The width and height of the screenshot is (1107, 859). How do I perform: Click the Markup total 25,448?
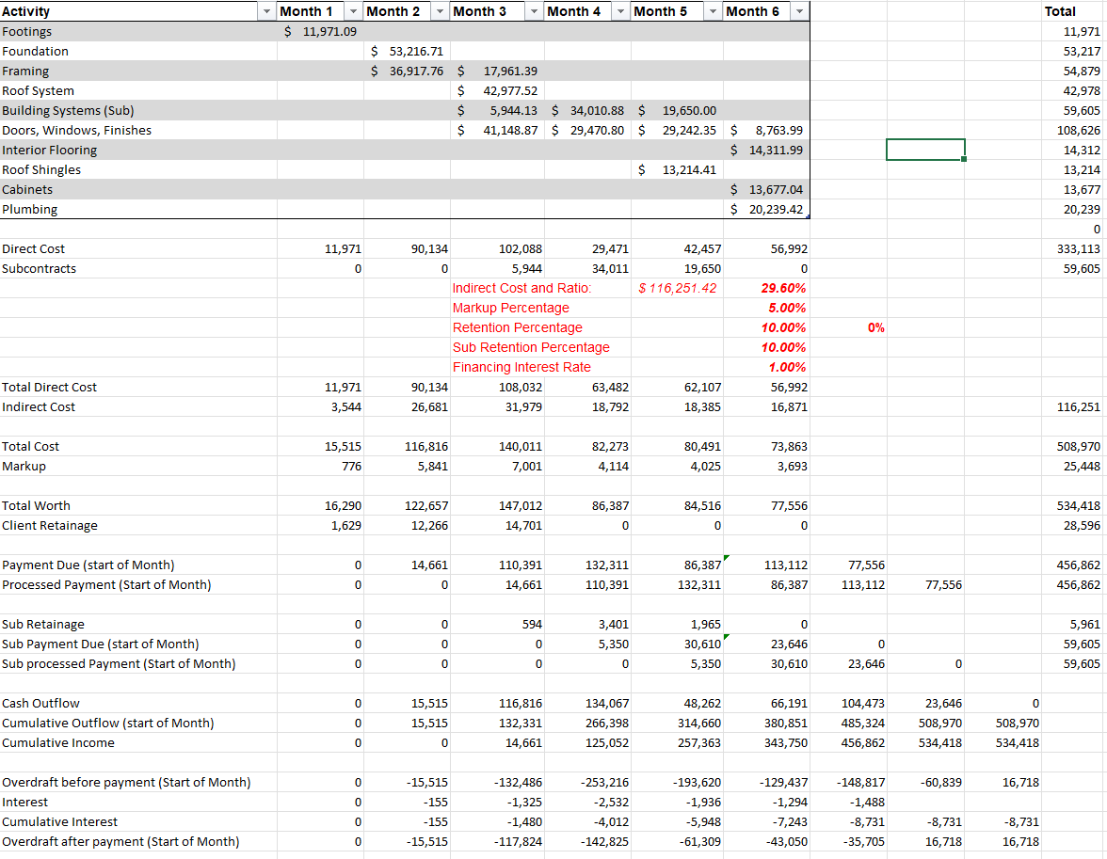(1082, 466)
